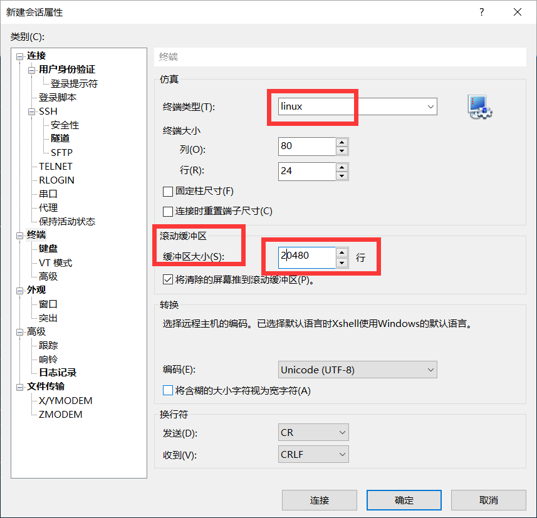Select 保持活动状态 in the tree
Screen dimensions: 537x518
(x=67, y=222)
